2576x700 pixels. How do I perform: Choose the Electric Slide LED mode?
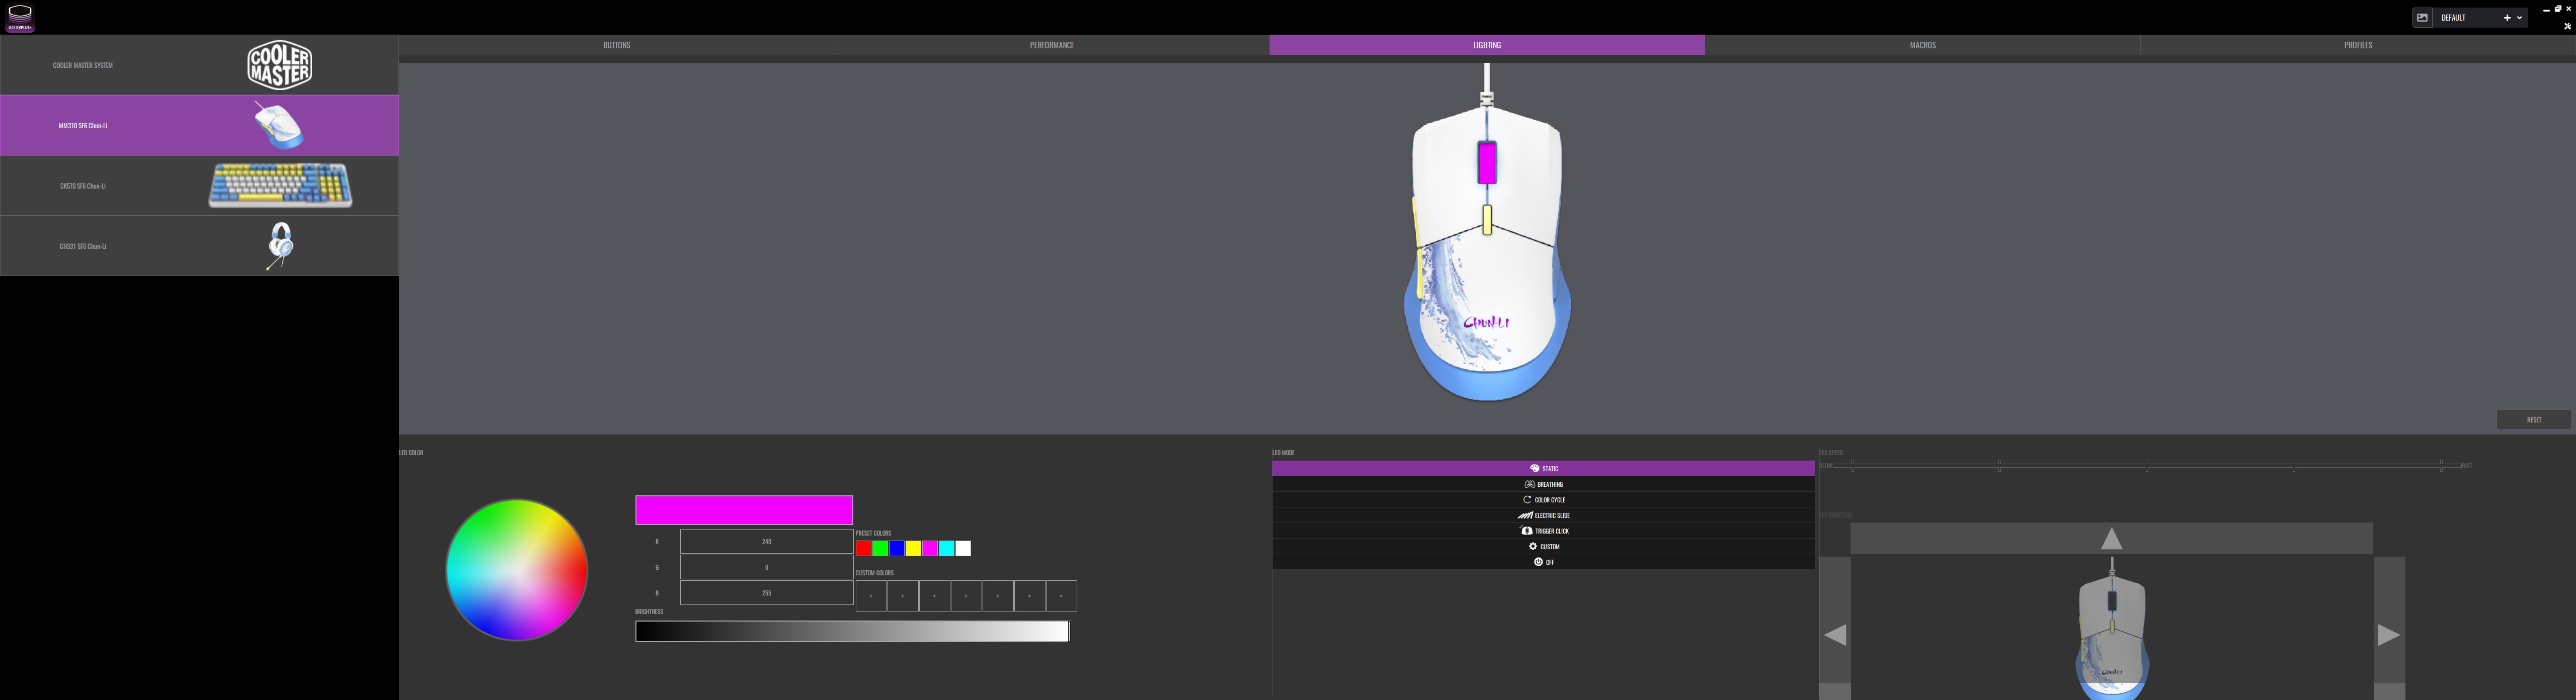[x=1543, y=515]
